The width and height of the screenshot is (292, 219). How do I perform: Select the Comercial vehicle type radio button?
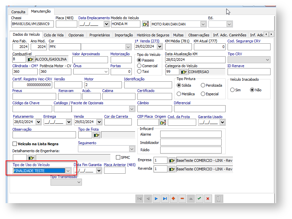click(139, 66)
